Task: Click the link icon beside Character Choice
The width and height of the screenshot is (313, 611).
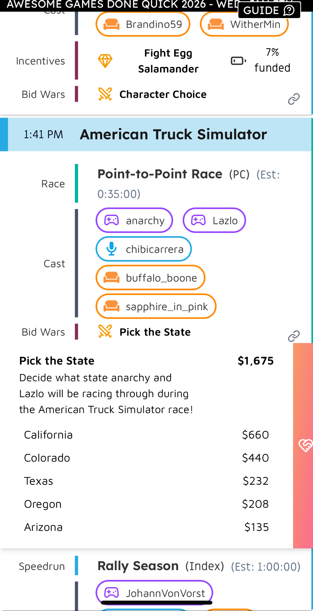Action: (294, 99)
